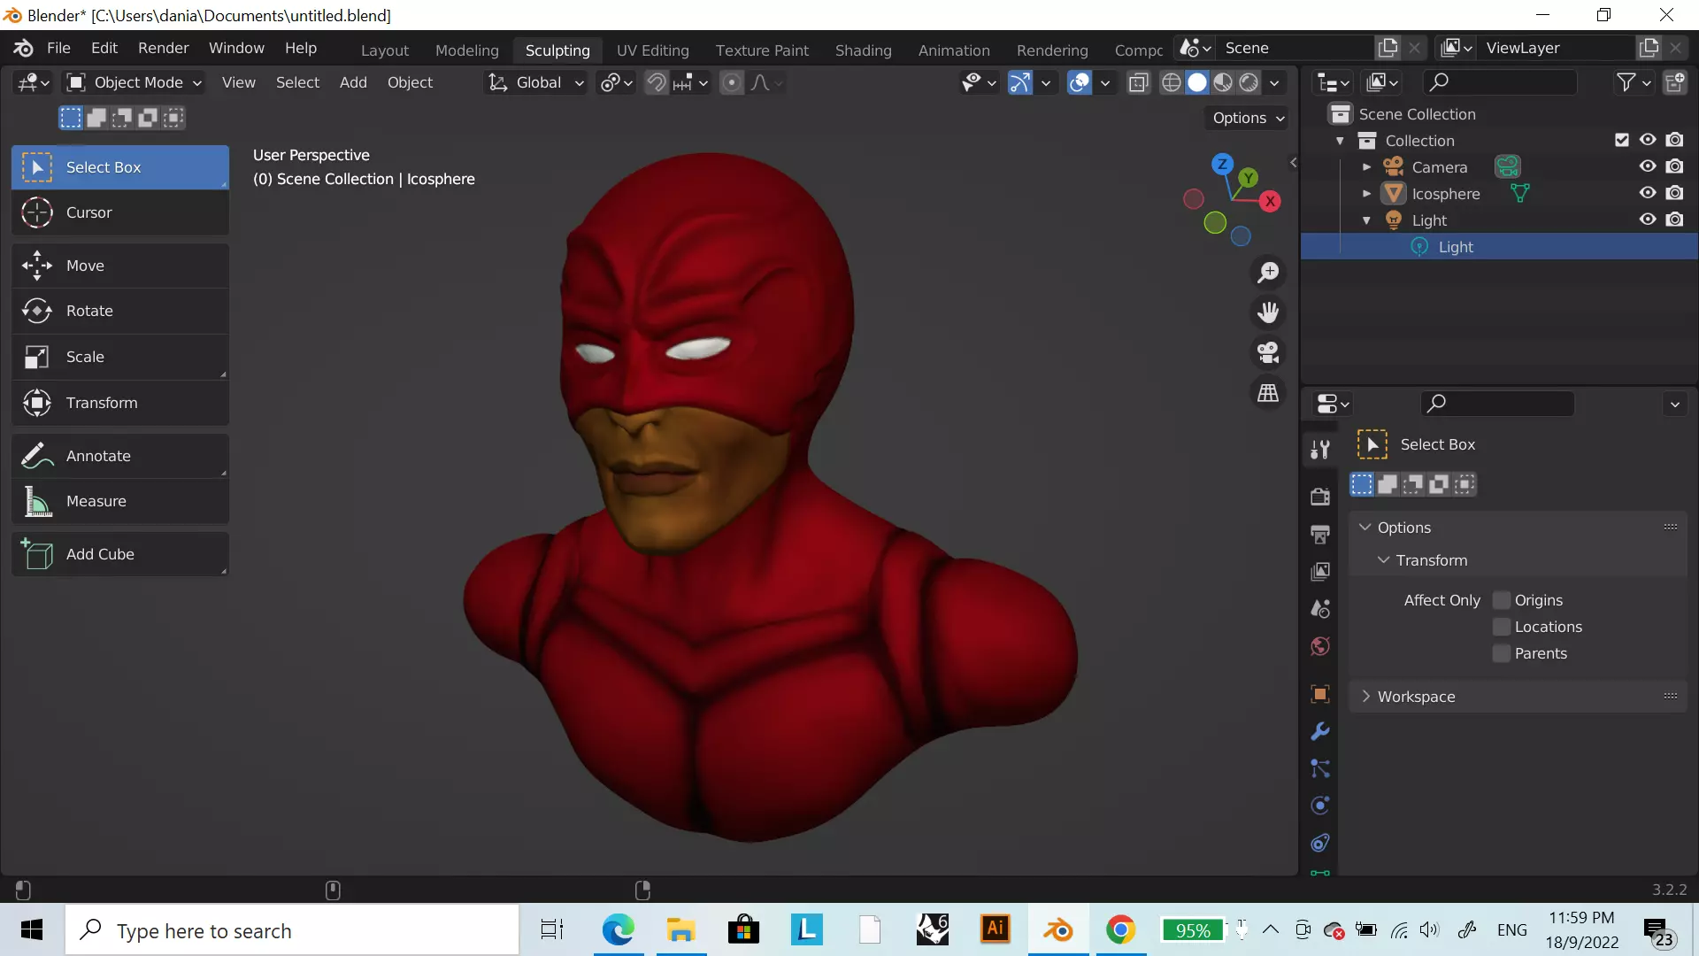
Task: Click the Scene name field
Action: [x=1296, y=48]
